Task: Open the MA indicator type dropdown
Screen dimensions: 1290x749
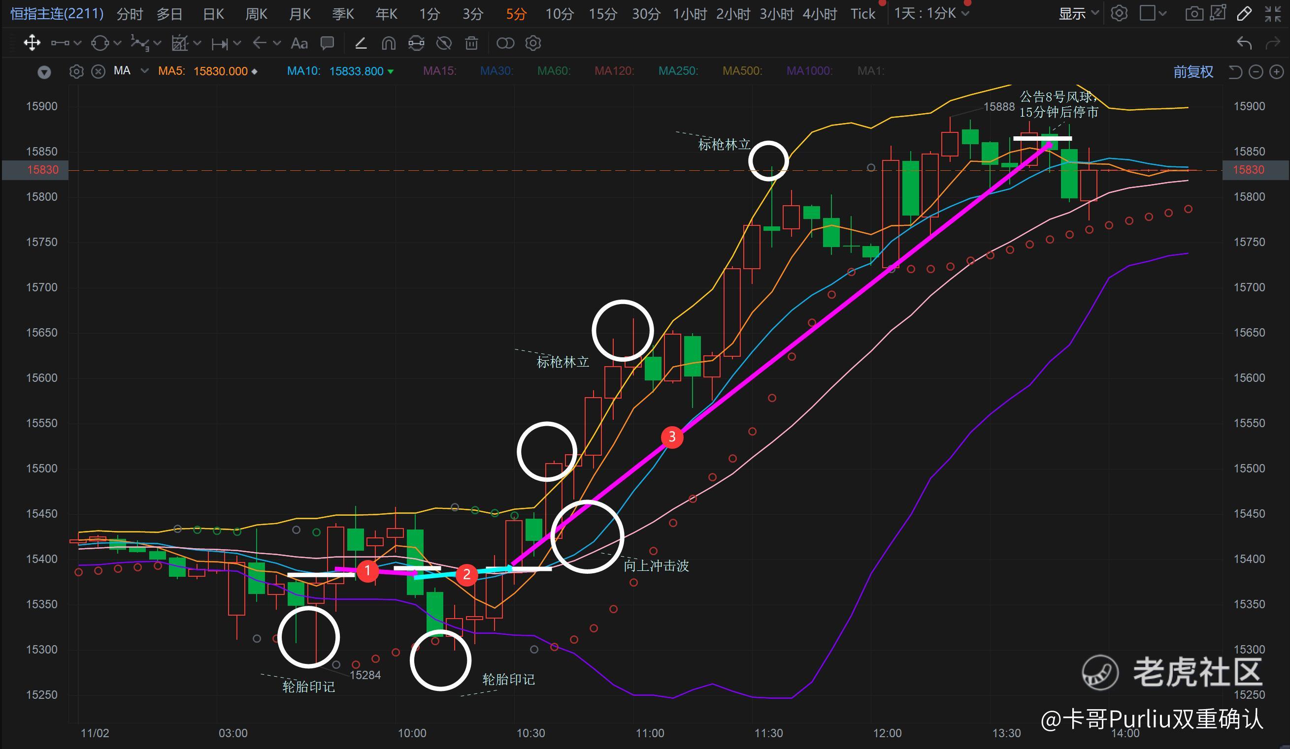Action: (x=144, y=70)
